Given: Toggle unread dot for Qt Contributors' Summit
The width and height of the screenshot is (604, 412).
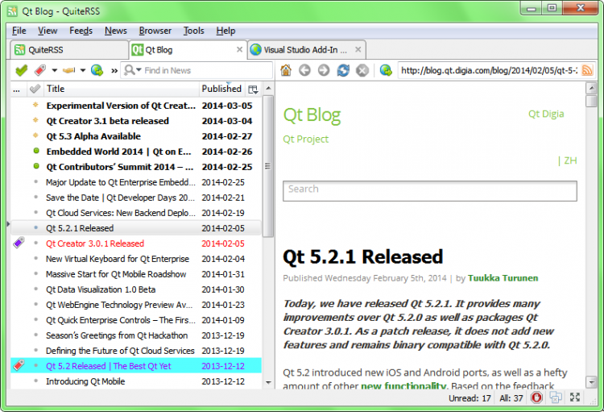Looking at the screenshot, I should 36,166.
